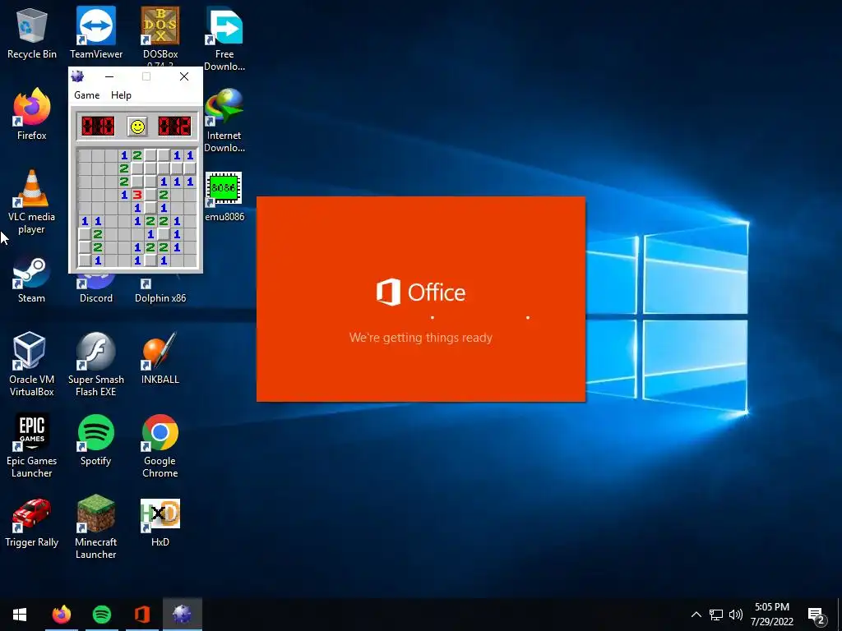Image resolution: width=842 pixels, height=631 pixels.
Task: Open the taskbar clock showing 5:05 PM
Action: point(771,615)
